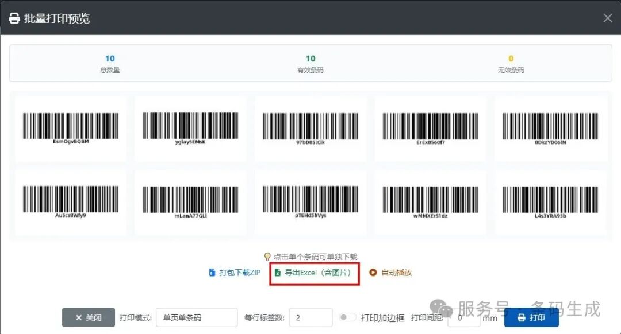Screen dimensions: 621x334
Task: Click the Excel file icon
Action: (x=278, y=273)
